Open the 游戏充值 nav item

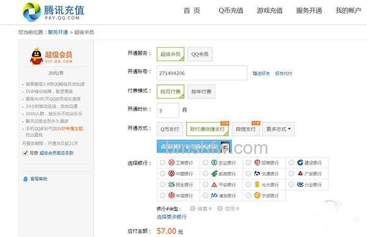[270, 10]
